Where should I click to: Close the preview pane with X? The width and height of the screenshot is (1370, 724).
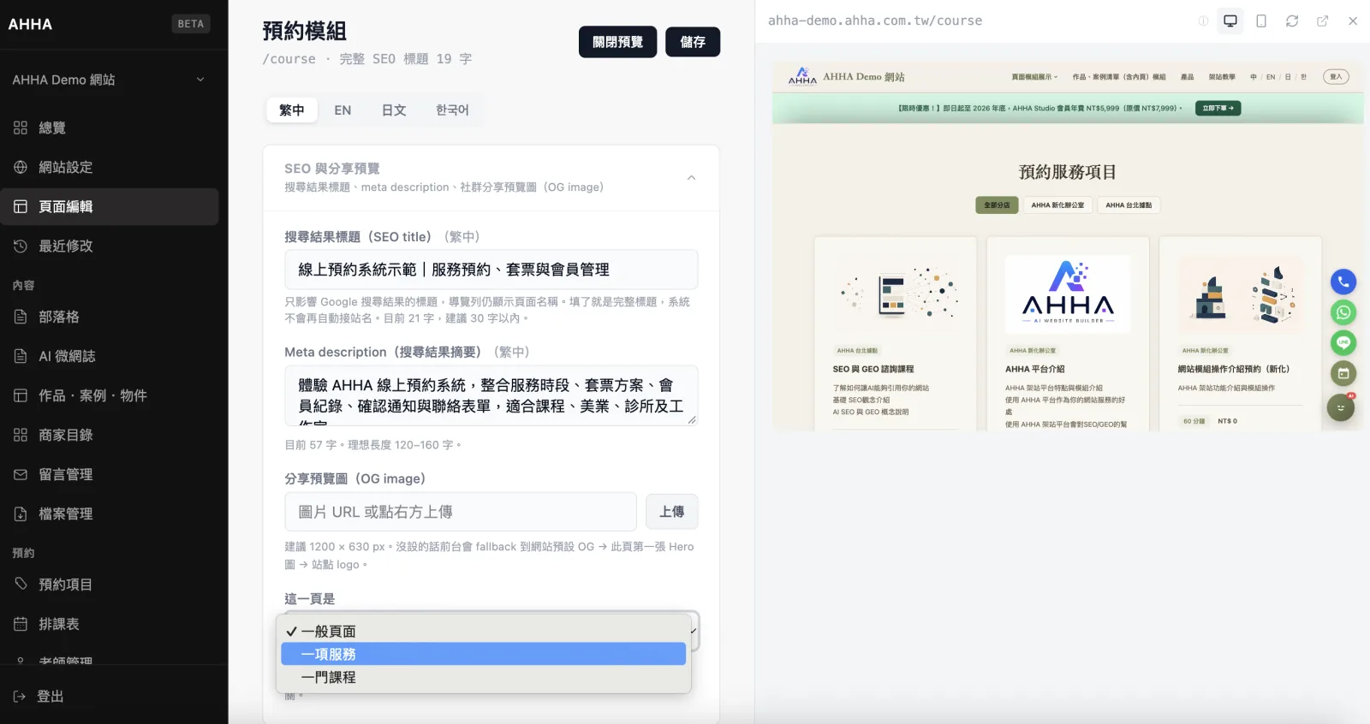pos(1353,21)
